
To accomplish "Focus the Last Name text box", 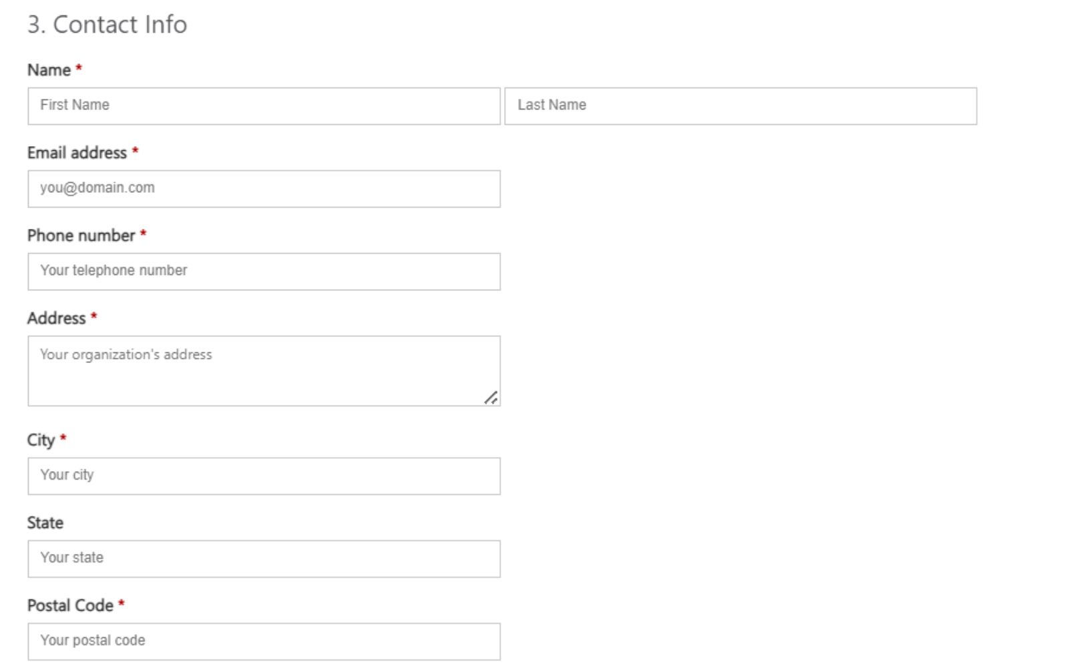I will click(x=740, y=106).
